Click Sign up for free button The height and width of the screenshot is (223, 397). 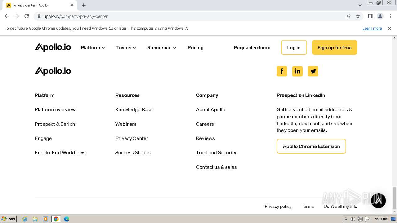[334, 47]
